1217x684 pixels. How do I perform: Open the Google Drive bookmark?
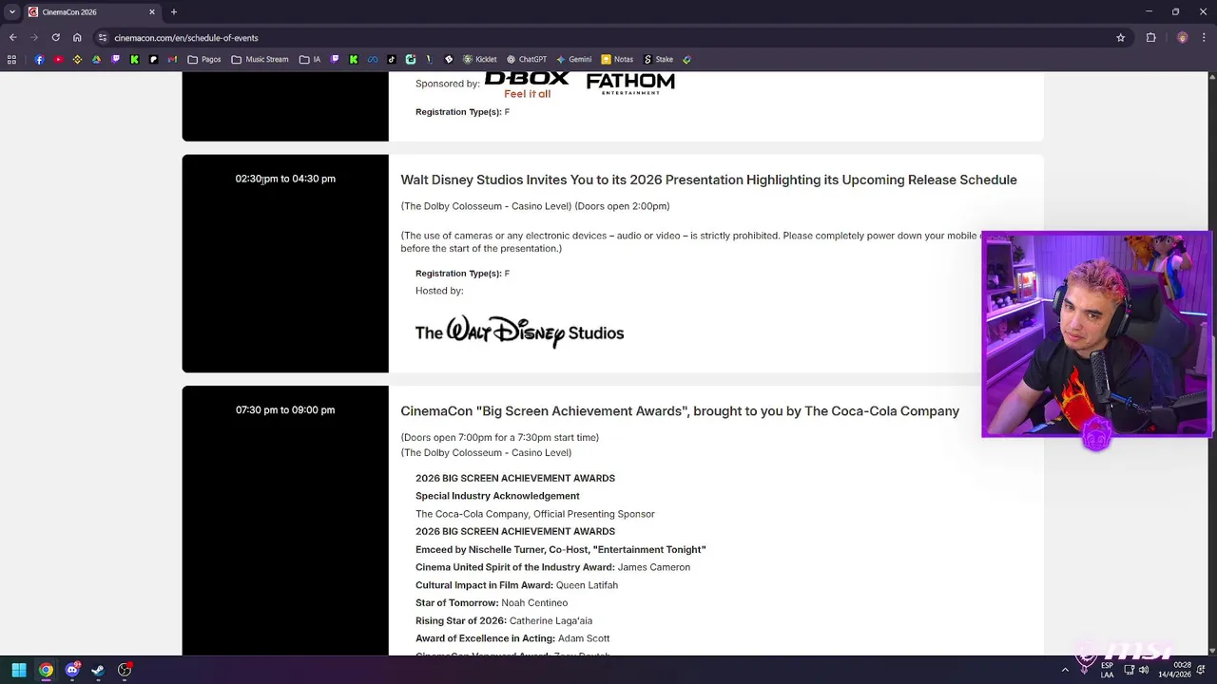(96, 59)
